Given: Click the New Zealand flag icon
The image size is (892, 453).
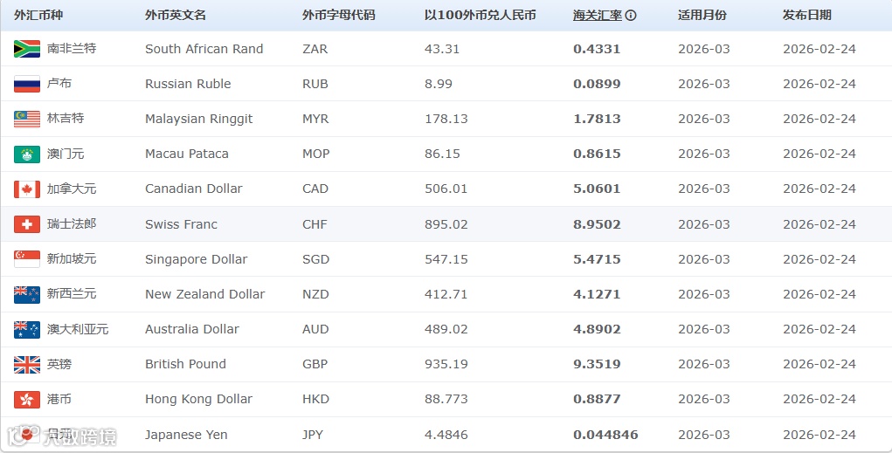Looking at the screenshot, I should (x=27, y=294).
